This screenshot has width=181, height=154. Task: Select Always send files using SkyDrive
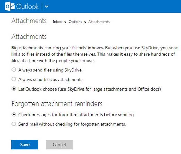click(14, 70)
